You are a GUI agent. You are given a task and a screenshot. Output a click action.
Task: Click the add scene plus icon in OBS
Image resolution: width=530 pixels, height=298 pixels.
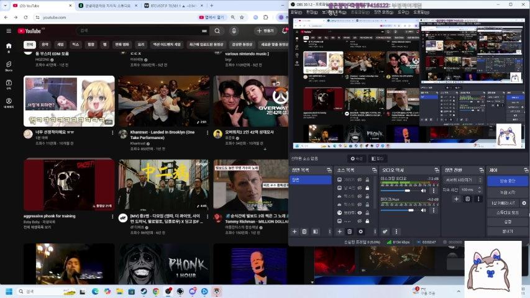[x=295, y=232]
